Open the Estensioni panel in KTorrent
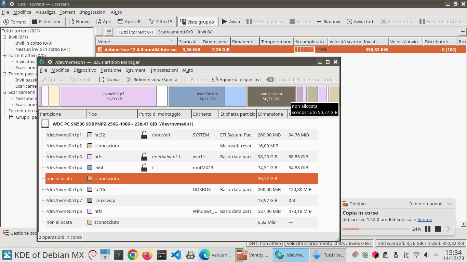This screenshot has height=262, width=467. (x=46, y=21)
